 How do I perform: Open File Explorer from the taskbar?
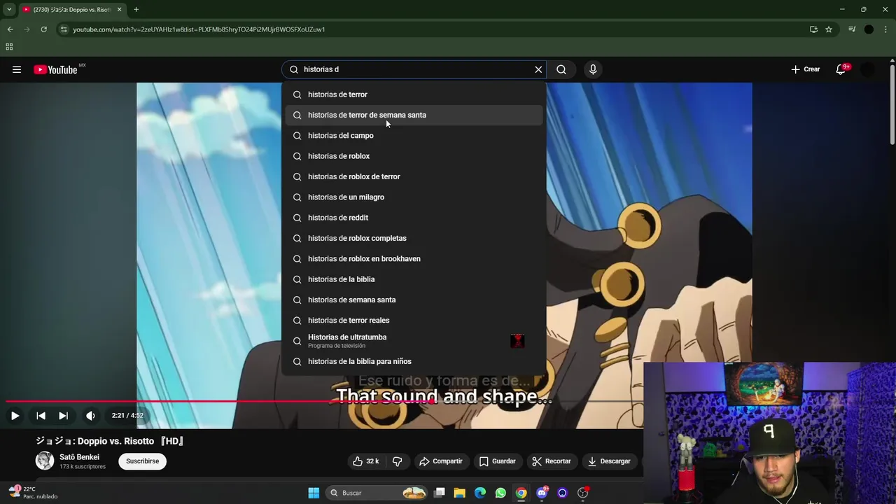[460, 493]
